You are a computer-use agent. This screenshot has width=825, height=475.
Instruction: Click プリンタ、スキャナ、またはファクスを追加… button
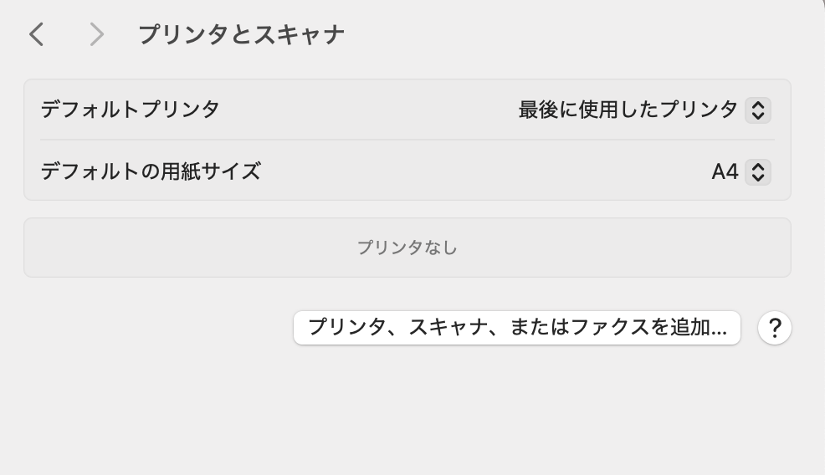click(x=517, y=328)
